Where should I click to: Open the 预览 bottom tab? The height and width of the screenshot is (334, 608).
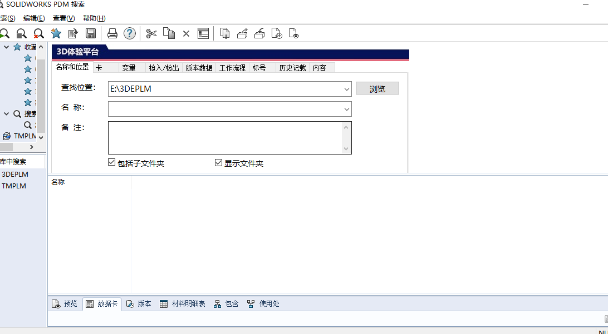point(65,304)
